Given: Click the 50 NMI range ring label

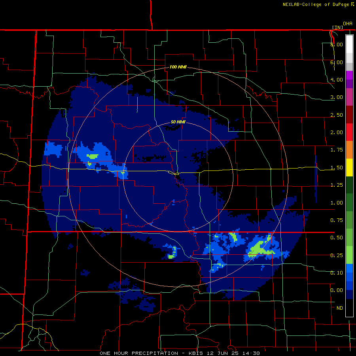Looking at the screenshot, I should [x=178, y=122].
